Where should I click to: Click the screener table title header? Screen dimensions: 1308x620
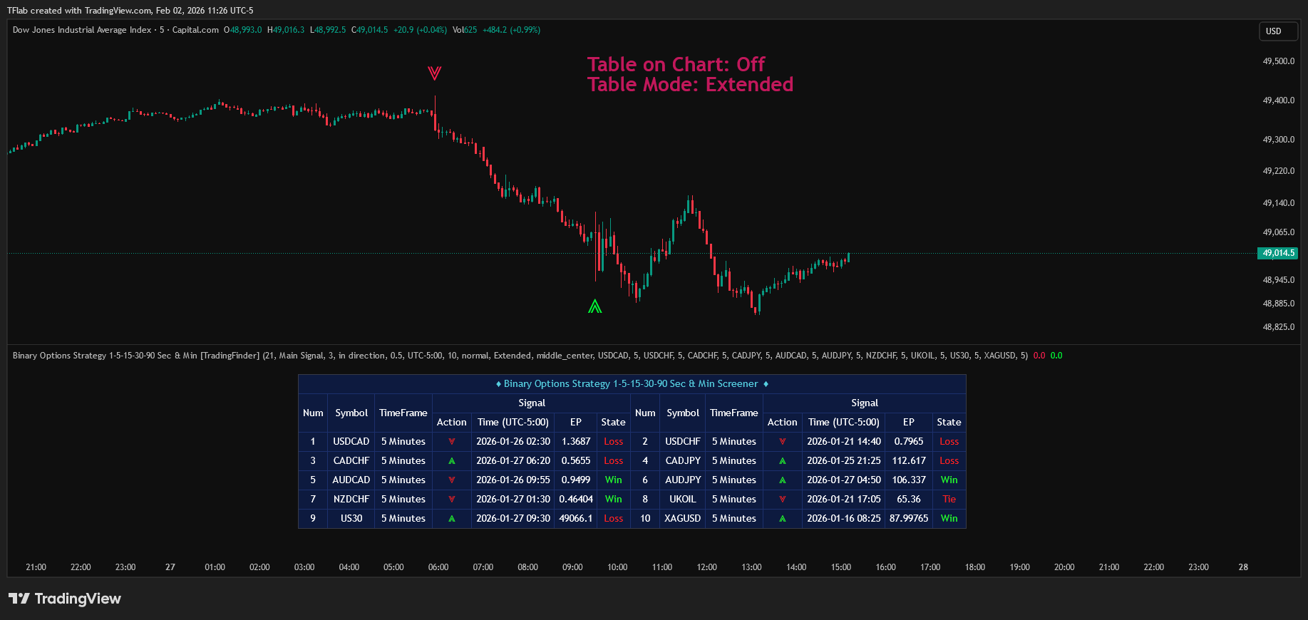pos(632,384)
